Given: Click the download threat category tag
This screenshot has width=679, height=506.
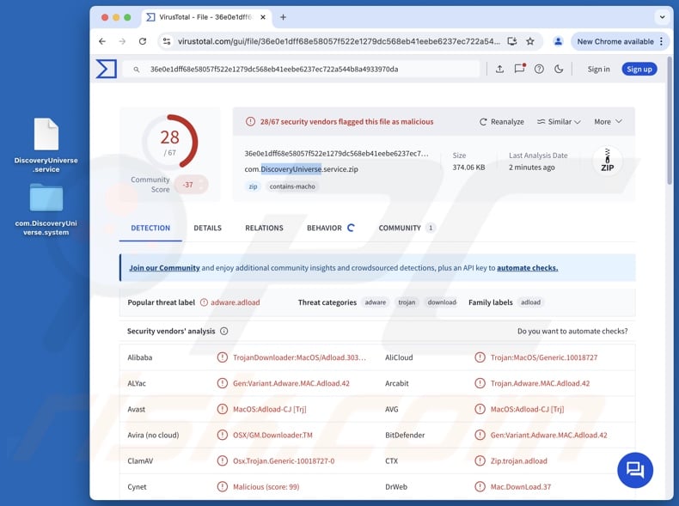Looking at the screenshot, I should 442,302.
